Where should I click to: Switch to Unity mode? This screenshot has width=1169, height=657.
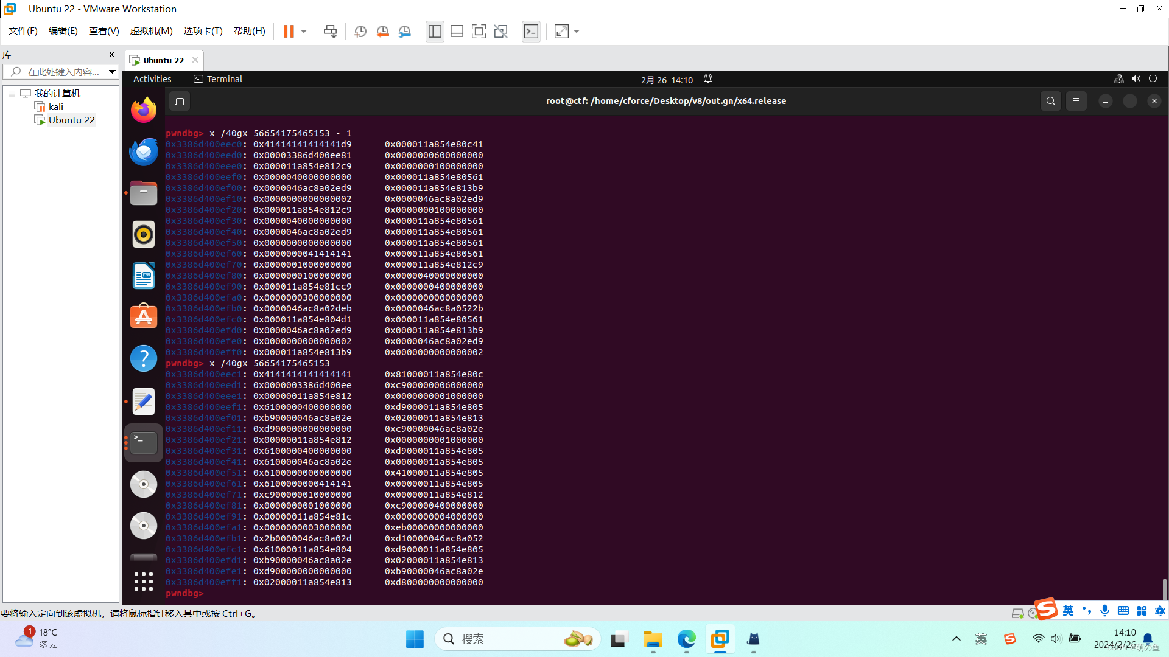(500, 31)
